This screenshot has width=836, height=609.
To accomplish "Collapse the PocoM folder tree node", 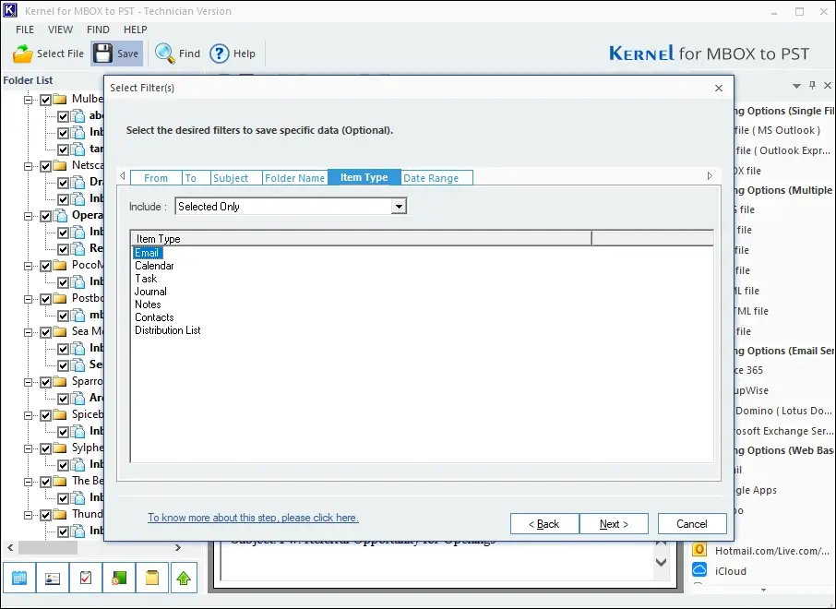I will pos(29,266).
